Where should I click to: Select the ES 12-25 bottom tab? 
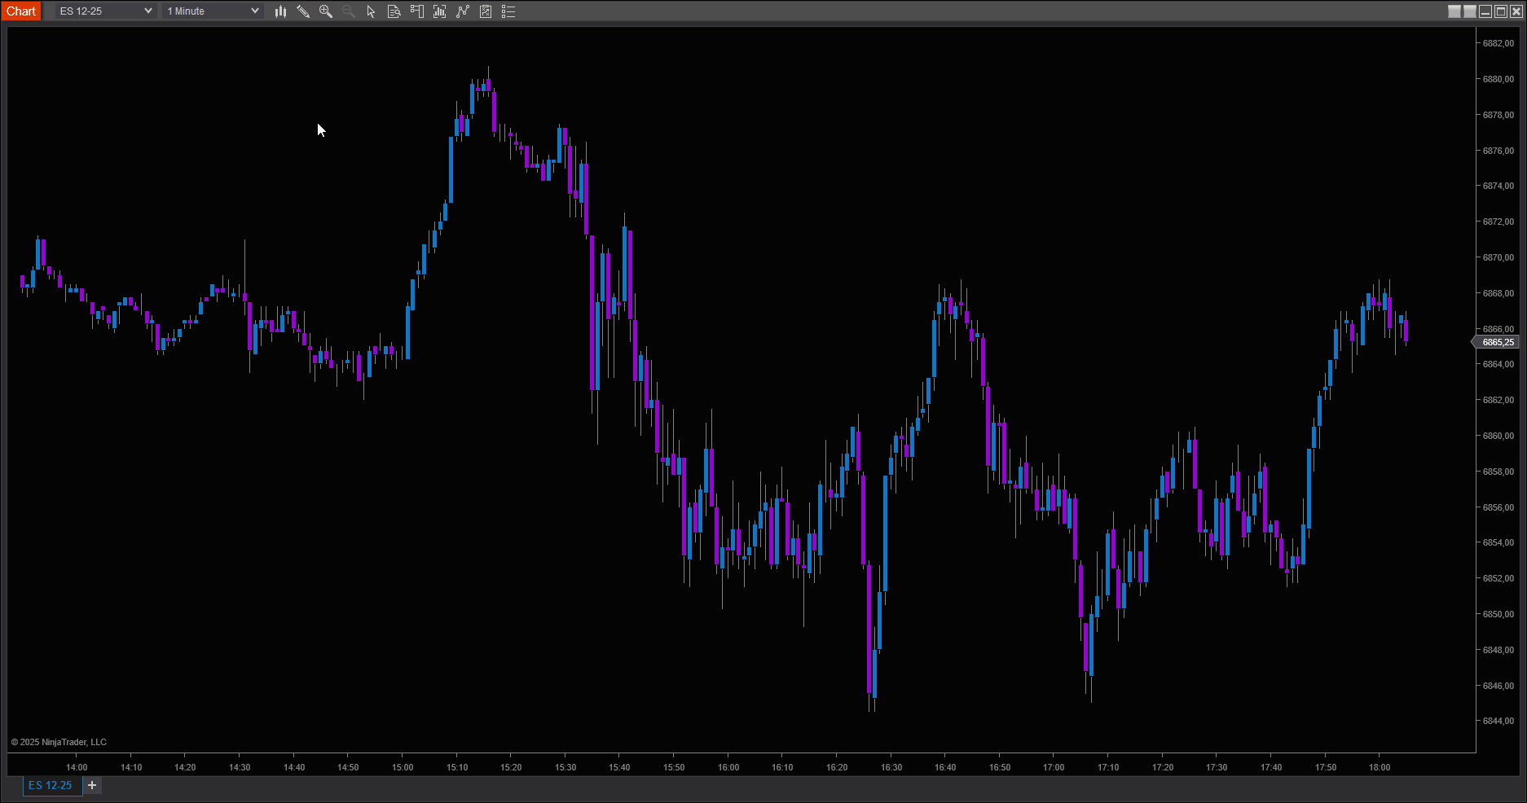point(51,785)
